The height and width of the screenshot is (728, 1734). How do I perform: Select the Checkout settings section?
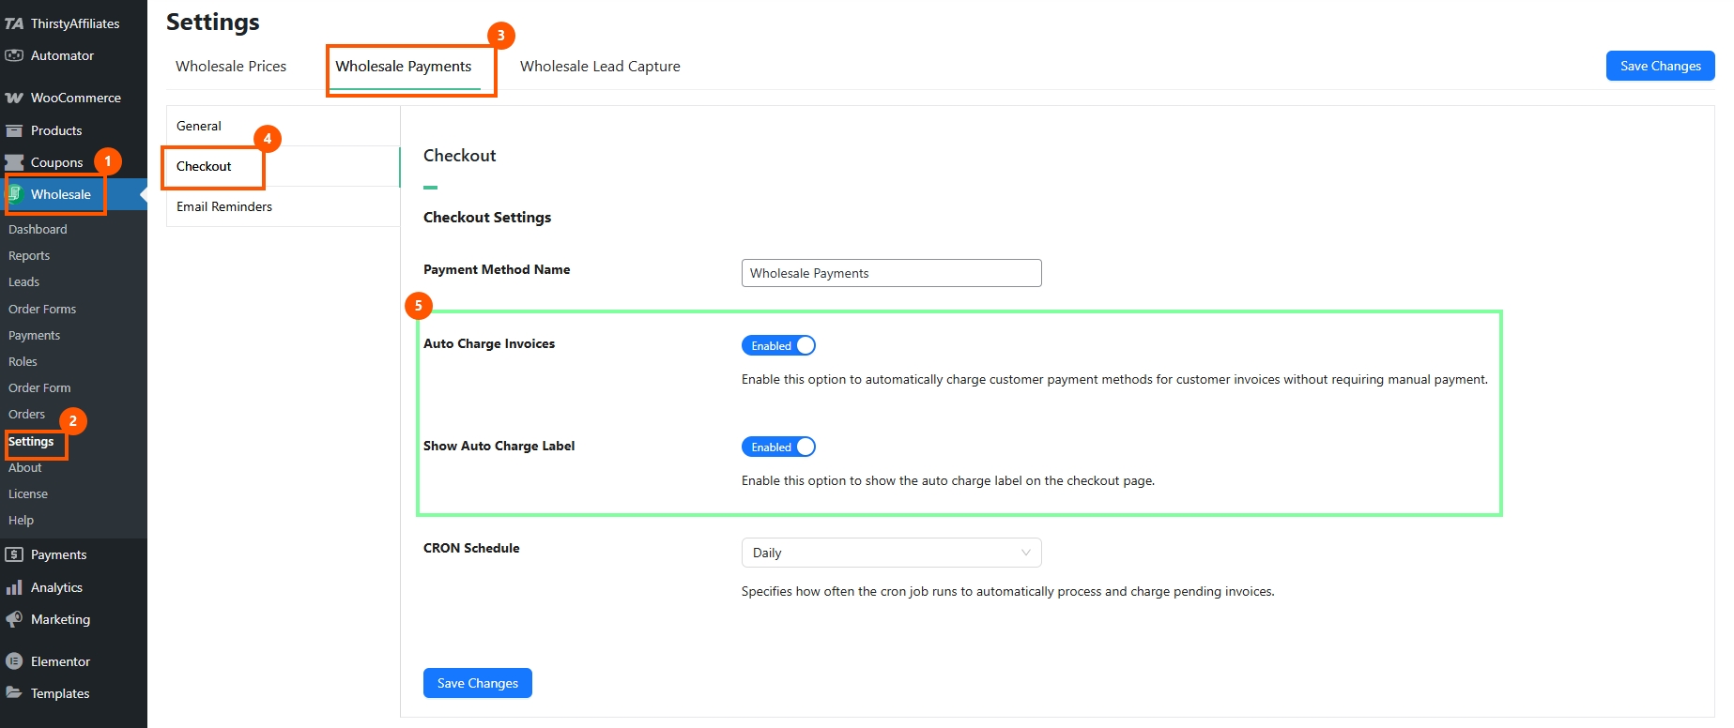[283, 166]
